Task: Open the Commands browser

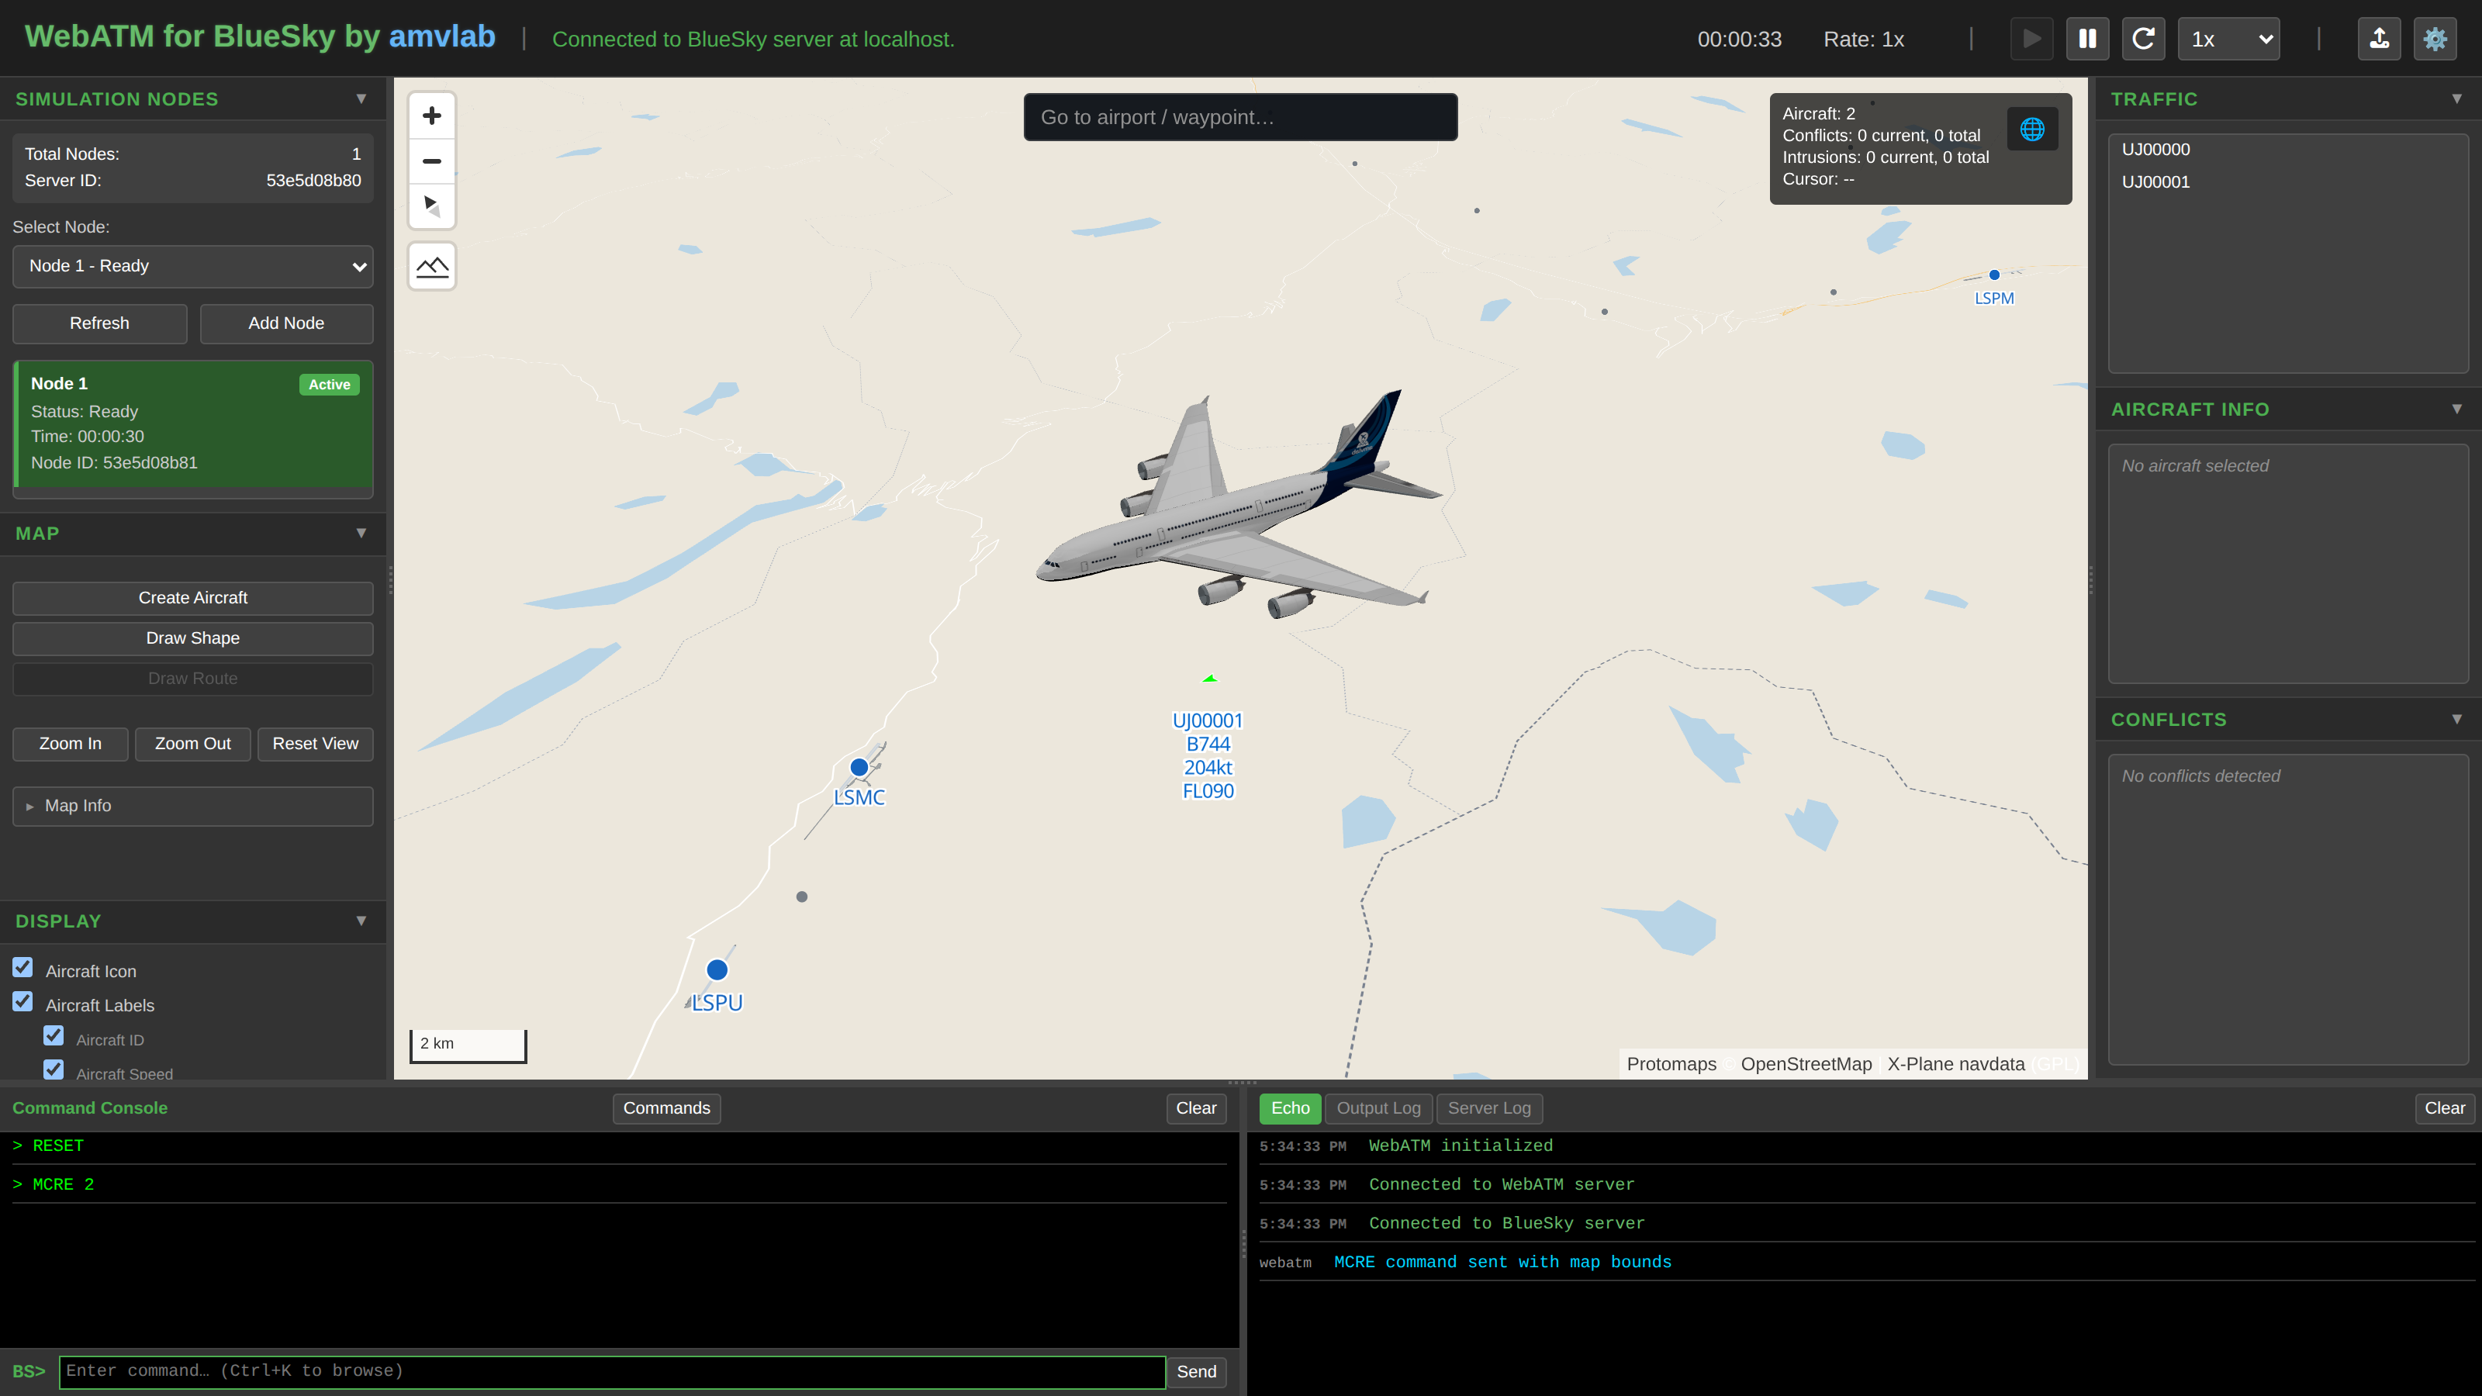Action: click(665, 1108)
